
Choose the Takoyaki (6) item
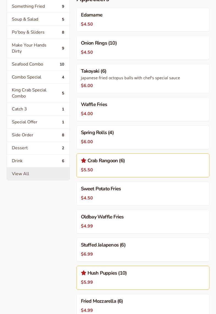click(143, 78)
